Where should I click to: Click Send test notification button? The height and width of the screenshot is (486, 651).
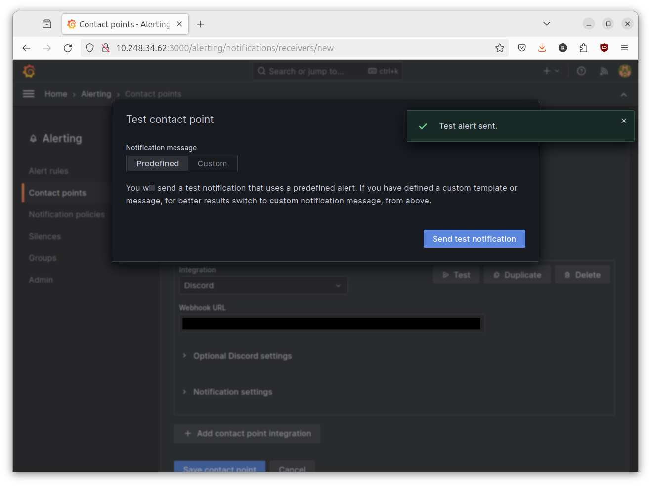coord(474,239)
